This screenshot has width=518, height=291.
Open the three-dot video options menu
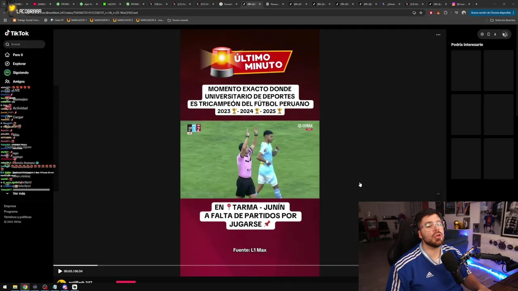coord(438,35)
